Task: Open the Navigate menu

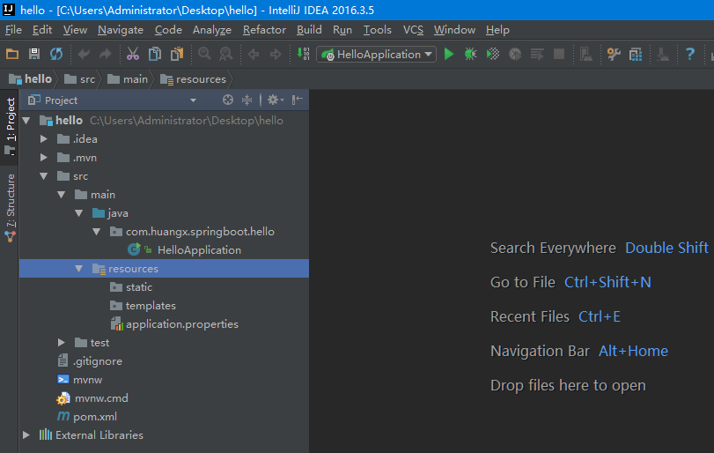Action: 121,30
